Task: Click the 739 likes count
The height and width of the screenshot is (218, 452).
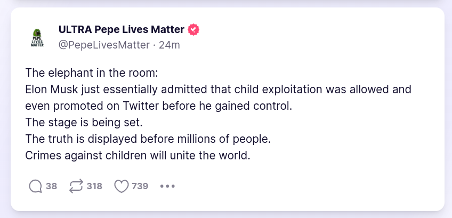Action: [x=140, y=187]
